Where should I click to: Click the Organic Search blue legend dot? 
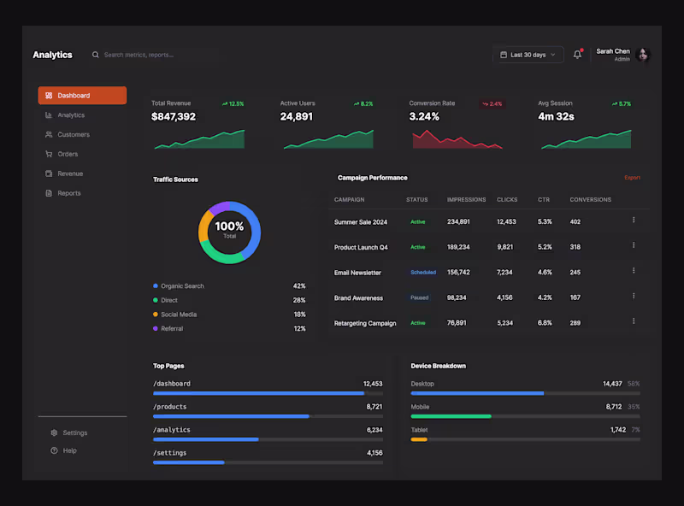(x=156, y=286)
